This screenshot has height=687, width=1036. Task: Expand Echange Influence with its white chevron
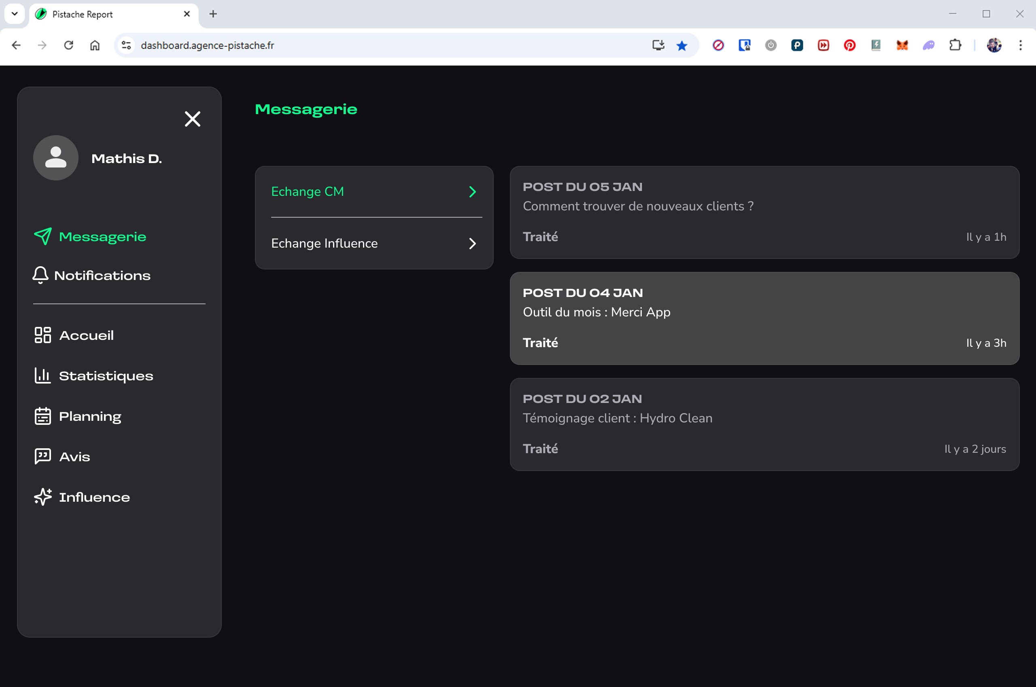click(472, 244)
